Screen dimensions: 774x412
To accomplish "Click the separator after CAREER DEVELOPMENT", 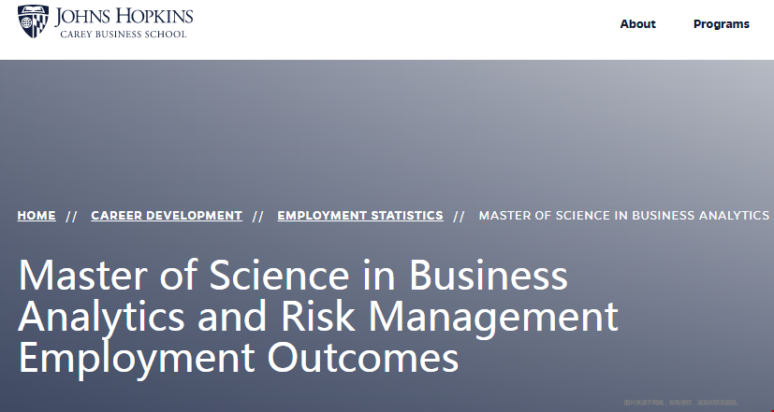I will point(258,217).
